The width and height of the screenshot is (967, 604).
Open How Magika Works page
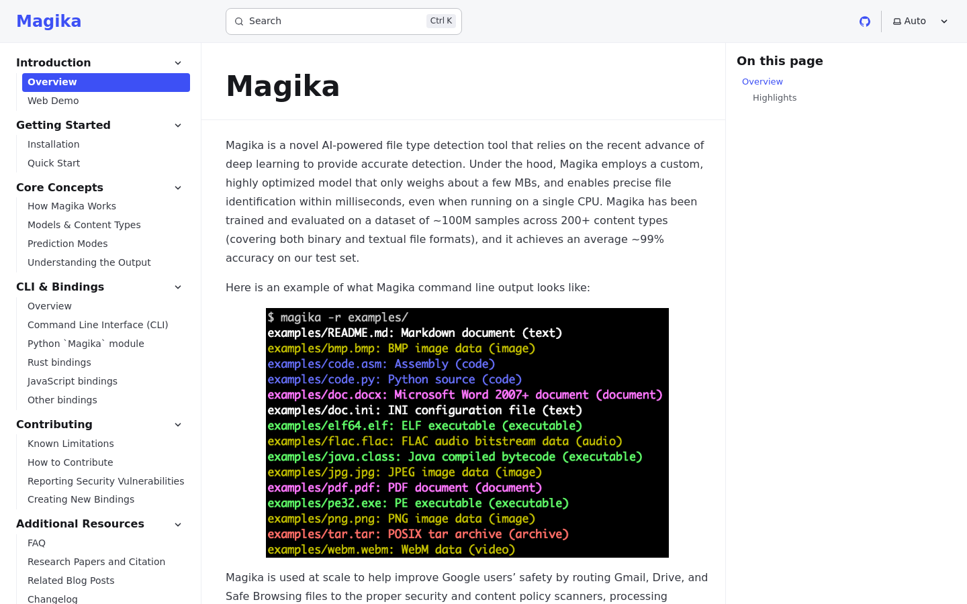click(72, 206)
